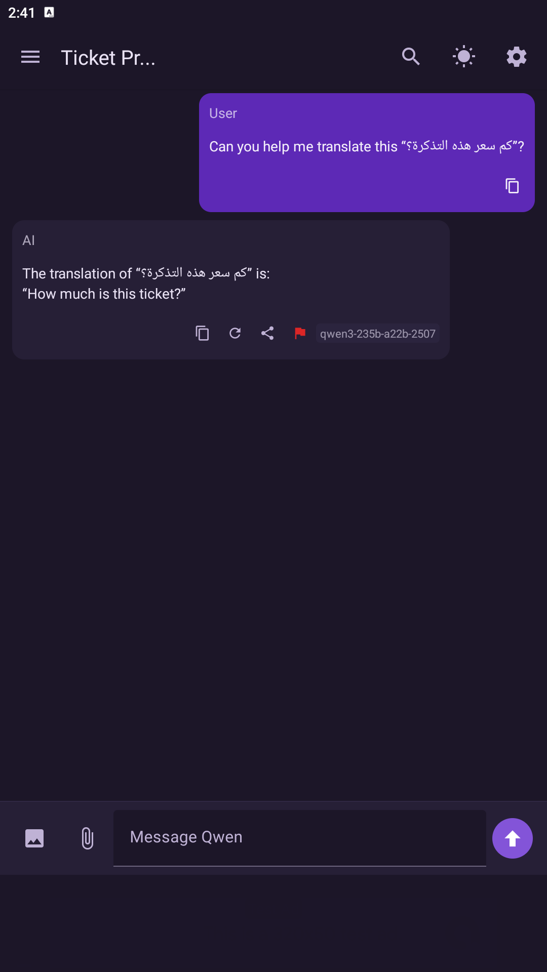Tap the search icon in top bar
The image size is (547, 972).
[x=411, y=57]
